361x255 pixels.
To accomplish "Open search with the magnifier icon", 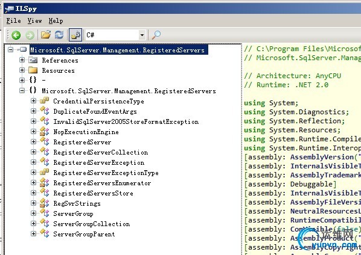I will point(156,35).
